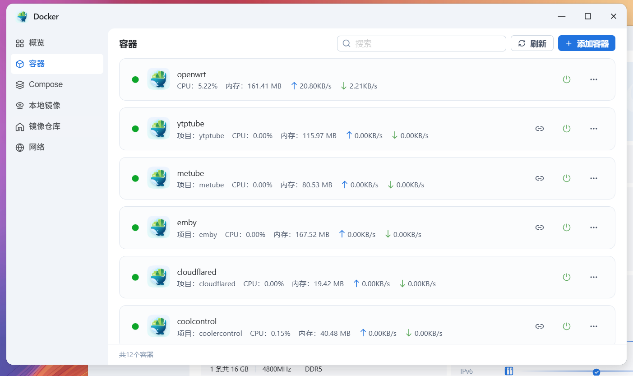
Task: Click emby memory value 167.52 MB
Action: [312, 235]
